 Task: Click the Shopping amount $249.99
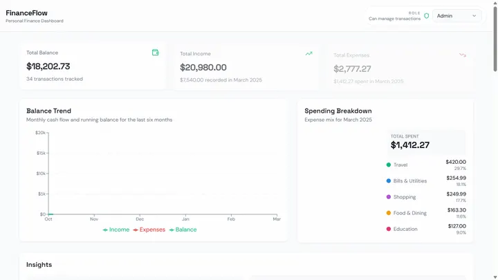456,194
